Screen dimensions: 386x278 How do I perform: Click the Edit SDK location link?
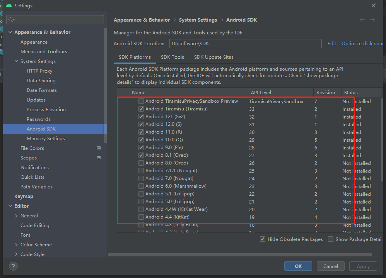click(x=332, y=44)
